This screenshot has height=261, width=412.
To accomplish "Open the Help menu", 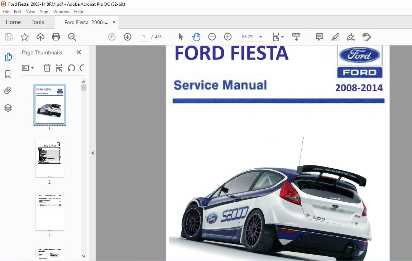I will point(78,12).
